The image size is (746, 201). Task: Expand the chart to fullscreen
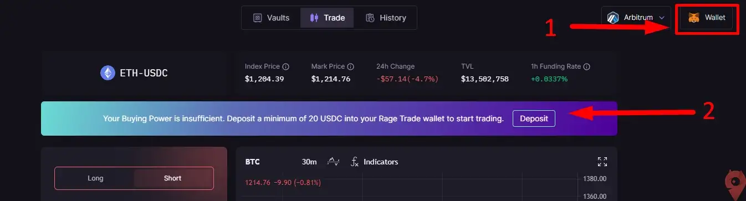coord(602,162)
